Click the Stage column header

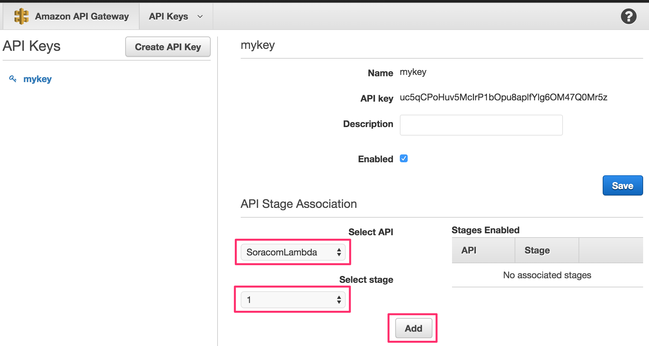click(x=537, y=250)
